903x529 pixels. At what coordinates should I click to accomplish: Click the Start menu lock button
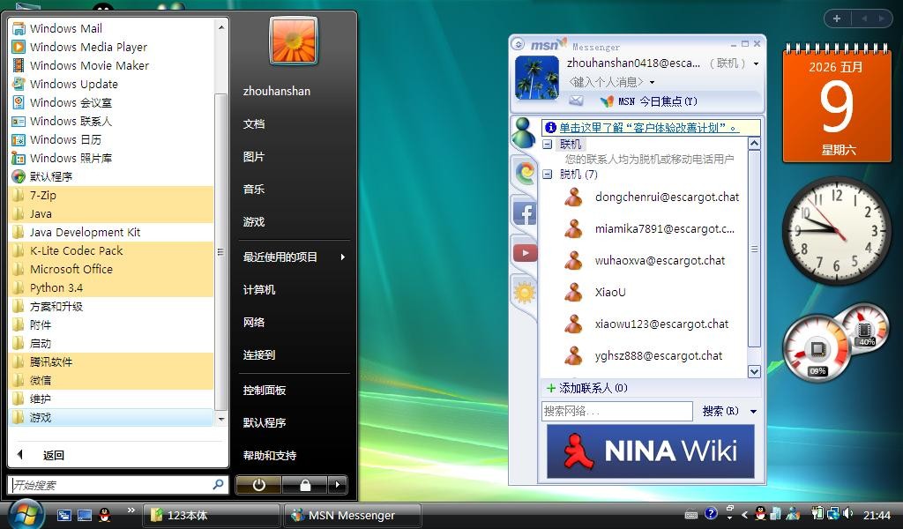pyautogui.click(x=304, y=485)
